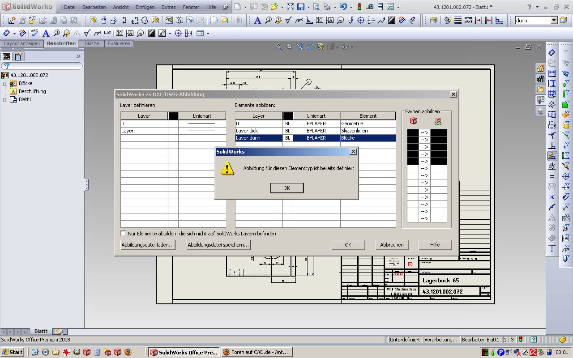Click the Rebuild traffic light icon
Viewport: 573px width, 358px height.
(359, 7)
